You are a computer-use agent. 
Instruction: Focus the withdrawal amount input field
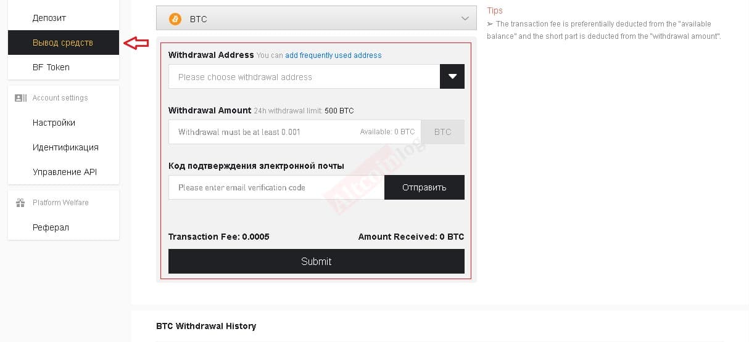[x=294, y=132]
